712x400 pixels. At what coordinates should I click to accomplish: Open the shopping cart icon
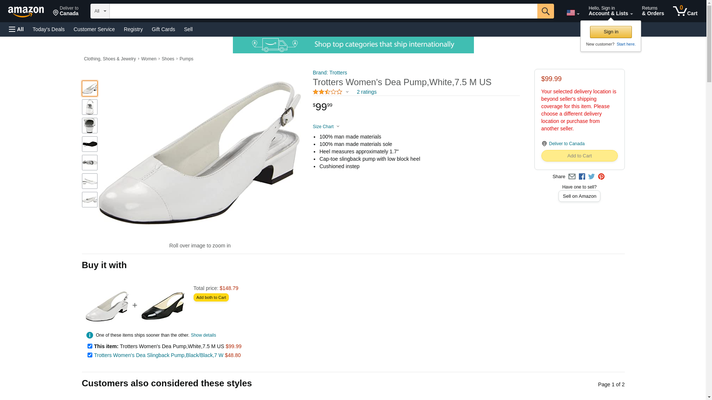pos(685,11)
